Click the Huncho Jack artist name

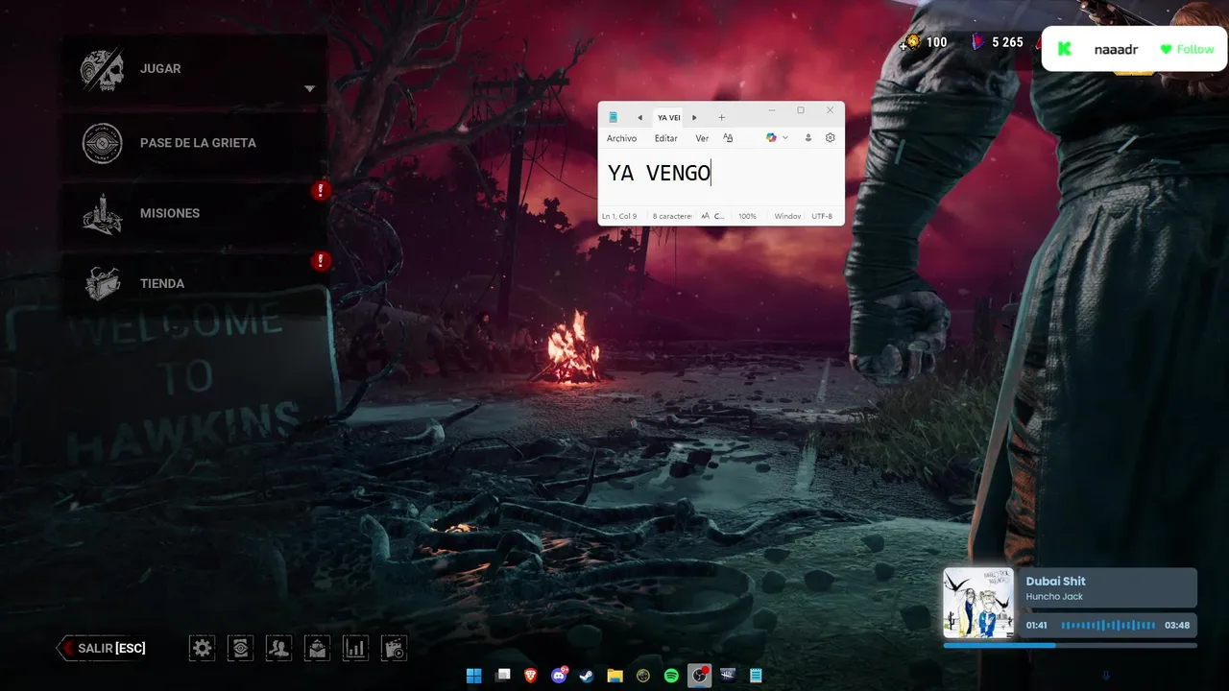coord(1054,597)
